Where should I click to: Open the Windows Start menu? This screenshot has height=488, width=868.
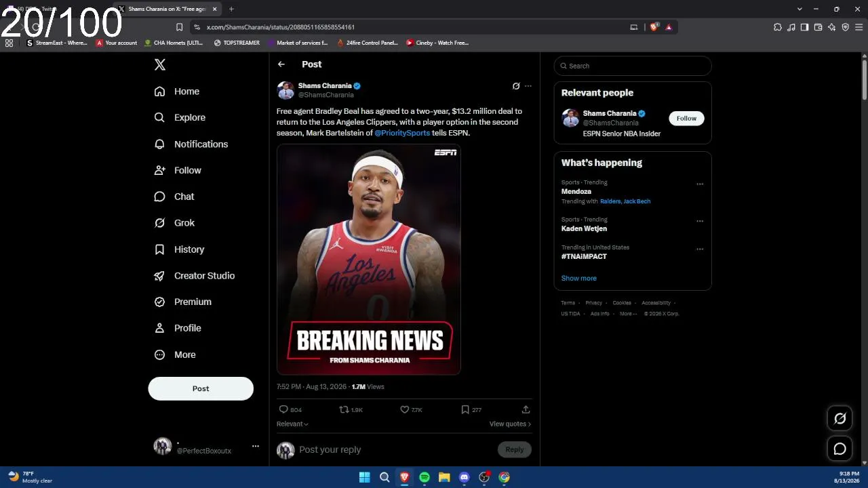pyautogui.click(x=364, y=477)
